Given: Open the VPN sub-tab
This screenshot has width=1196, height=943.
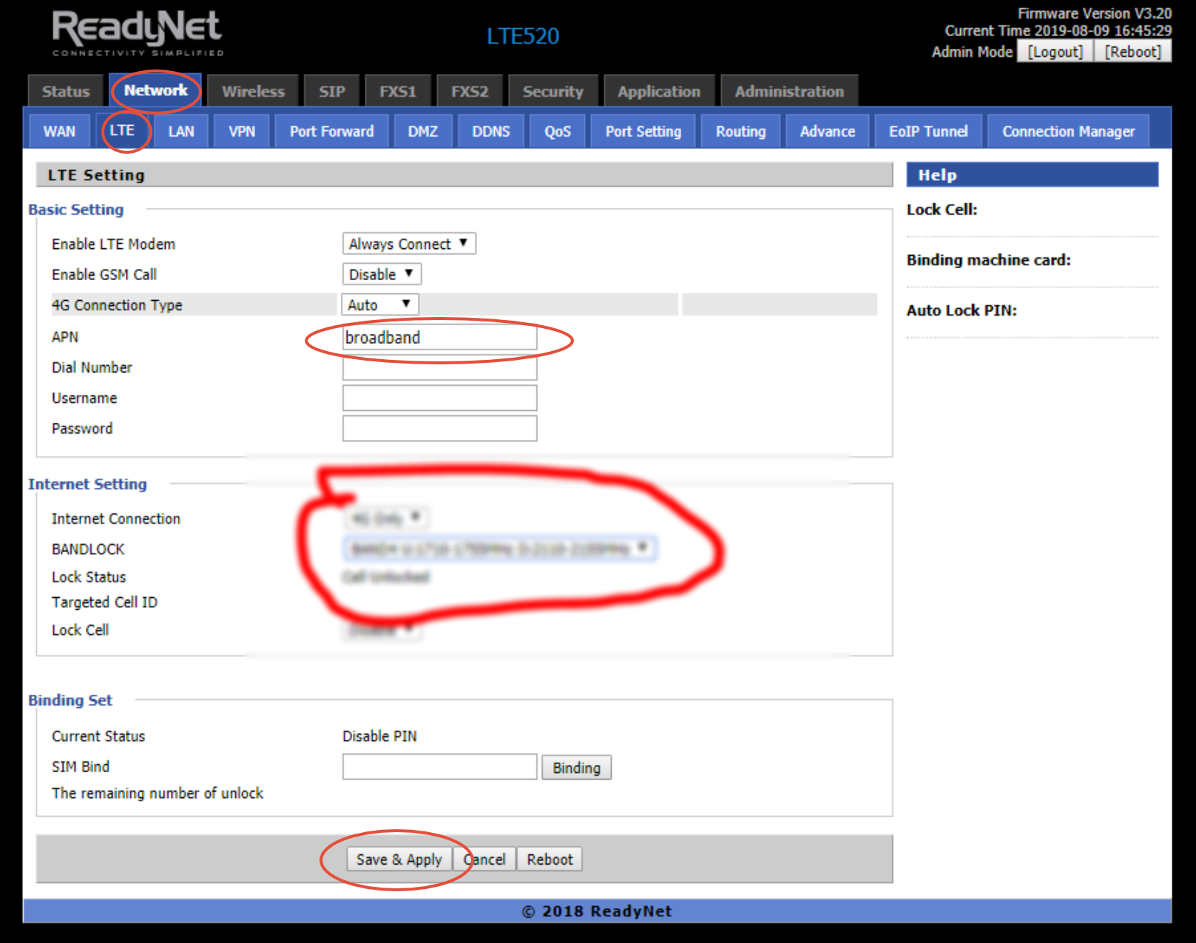Looking at the screenshot, I should click(242, 132).
